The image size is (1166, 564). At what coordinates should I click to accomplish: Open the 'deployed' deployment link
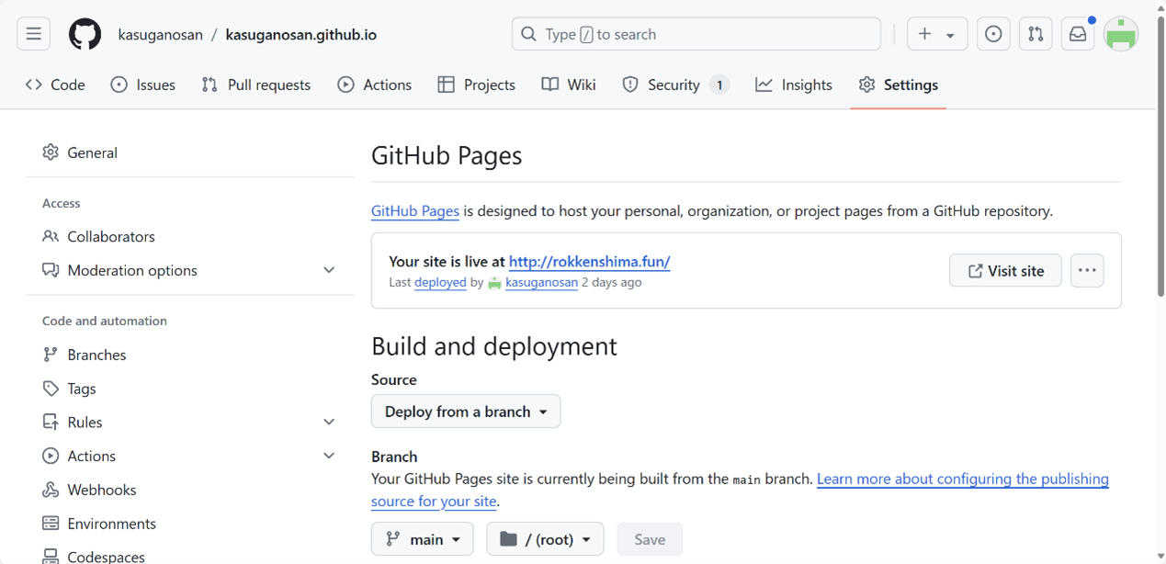point(440,282)
